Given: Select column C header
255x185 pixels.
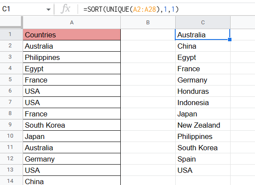Looking at the screenshot, I should [x=203, y=23].
